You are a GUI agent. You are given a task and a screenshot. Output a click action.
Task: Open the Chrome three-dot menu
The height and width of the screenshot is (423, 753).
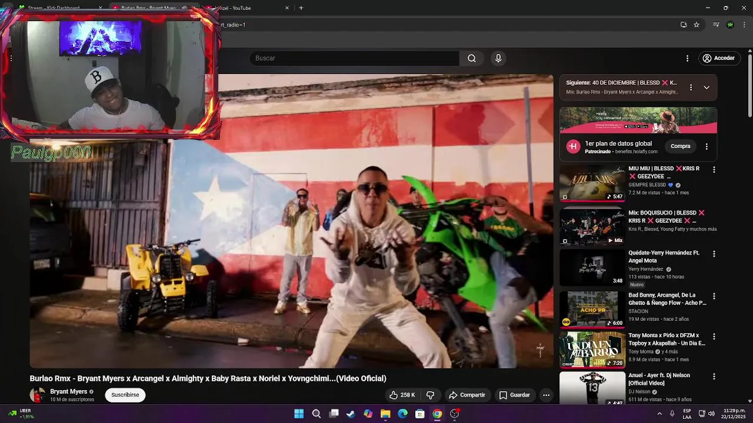[x=744, y=25]
